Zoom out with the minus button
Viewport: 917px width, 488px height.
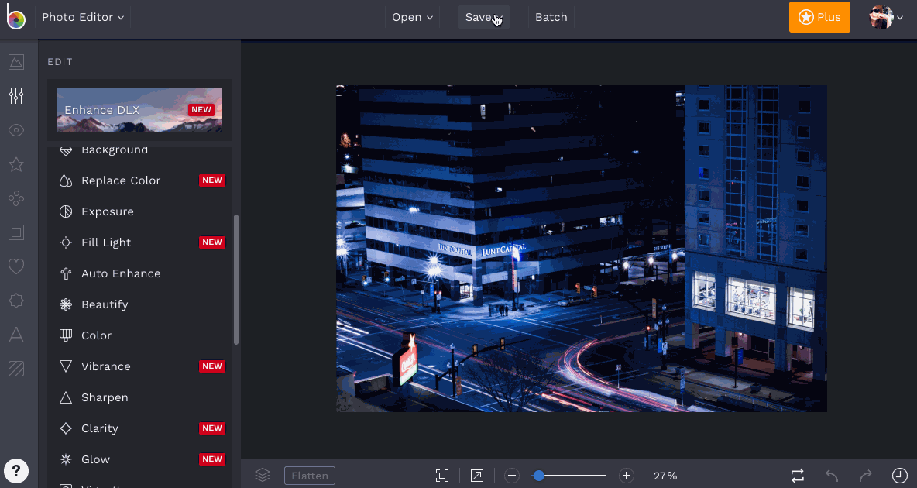[512, 476]
